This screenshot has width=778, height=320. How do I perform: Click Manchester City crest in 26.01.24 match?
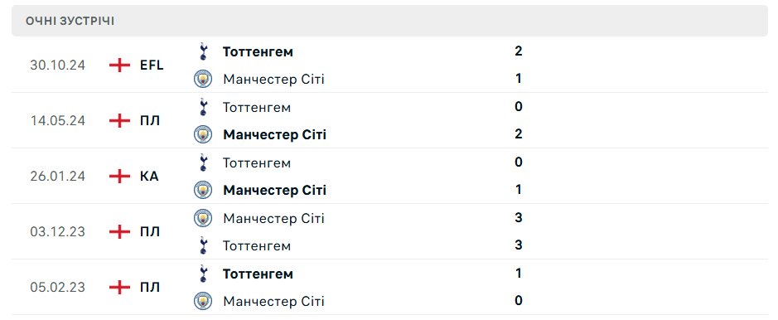[x=203, y=190]
